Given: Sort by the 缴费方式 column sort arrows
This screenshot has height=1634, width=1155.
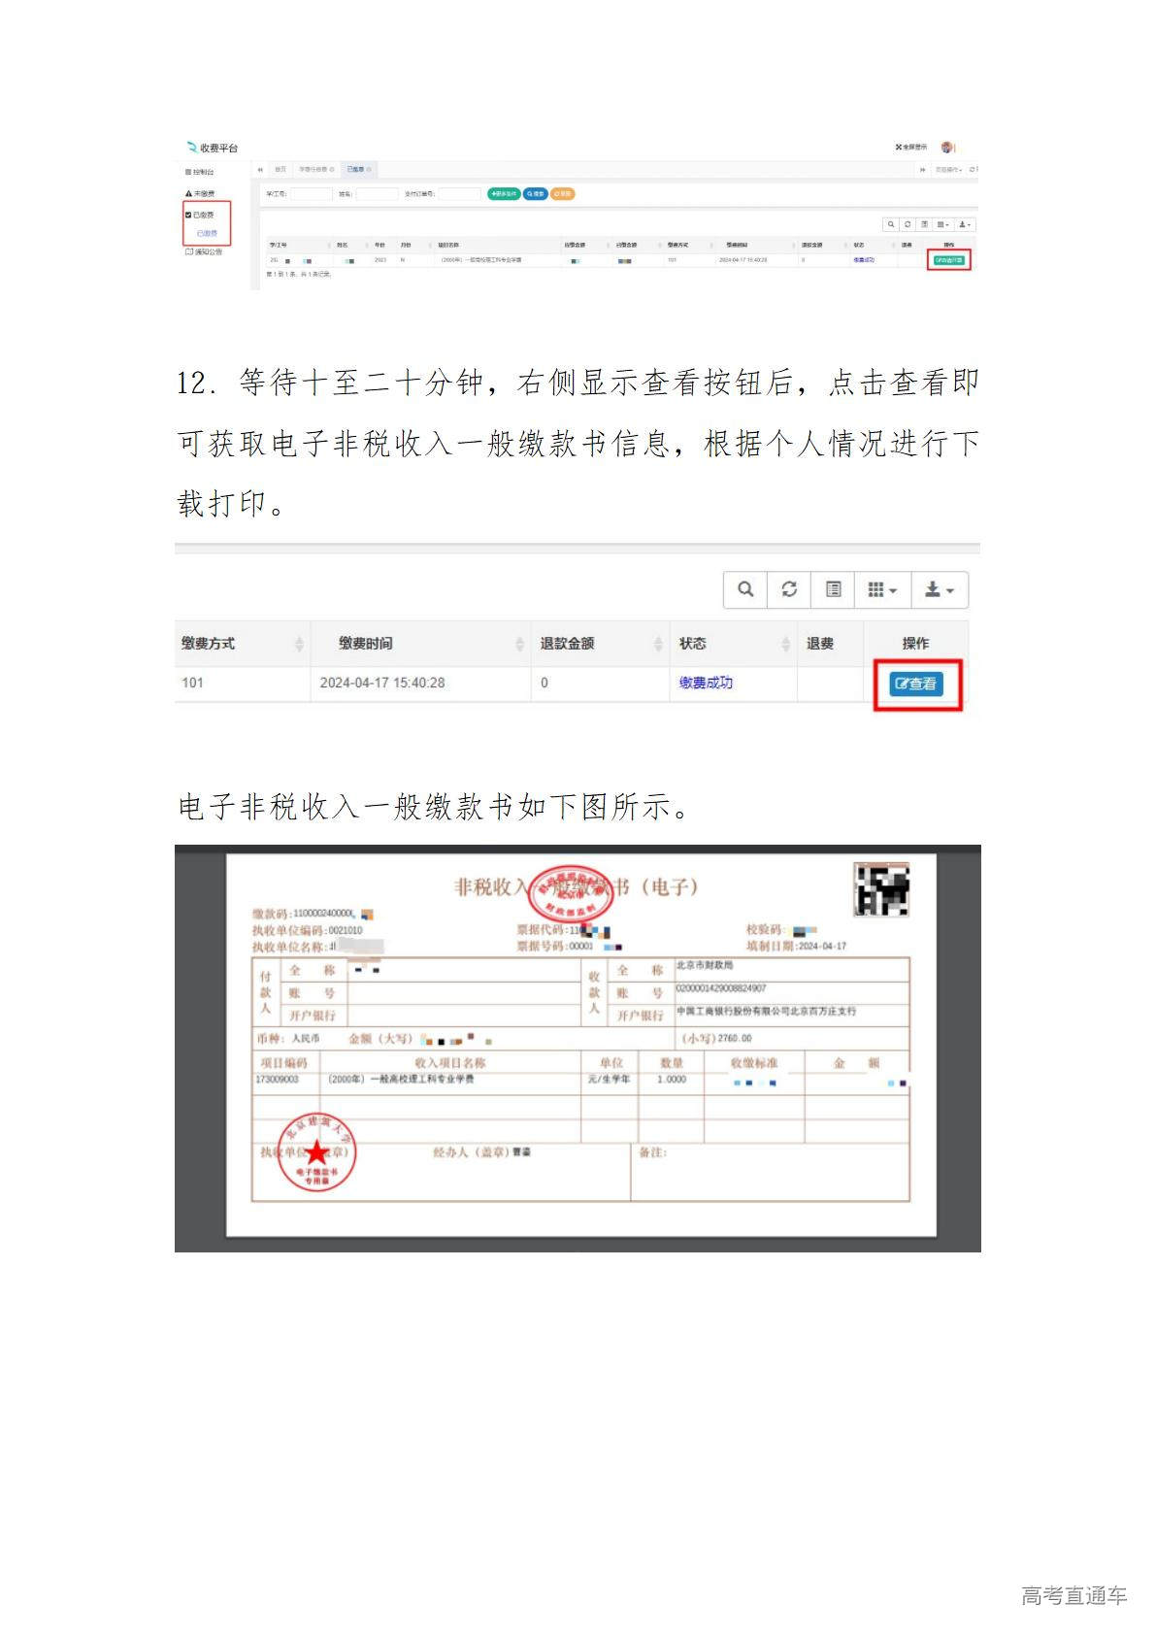Looking at the screenshot, I should (299, 644).
